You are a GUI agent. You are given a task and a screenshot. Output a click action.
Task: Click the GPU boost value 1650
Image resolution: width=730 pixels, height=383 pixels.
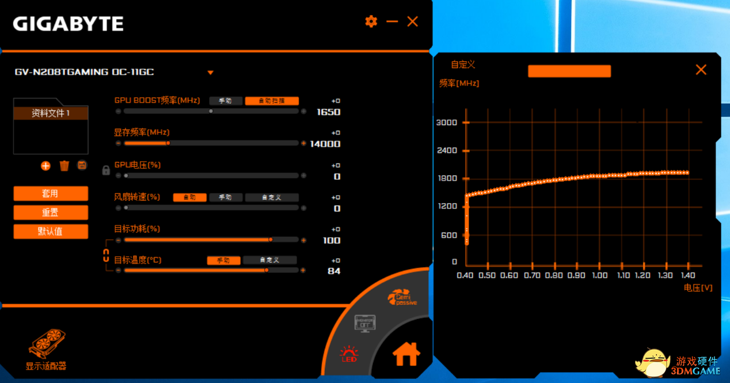tap(328, 112)
